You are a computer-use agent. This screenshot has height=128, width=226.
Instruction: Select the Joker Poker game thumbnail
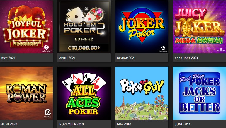coord(142,27)
